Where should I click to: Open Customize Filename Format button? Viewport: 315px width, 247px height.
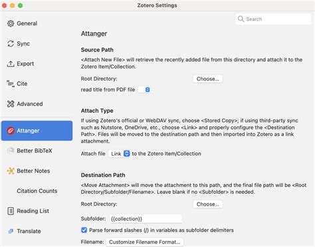point(145,242)
